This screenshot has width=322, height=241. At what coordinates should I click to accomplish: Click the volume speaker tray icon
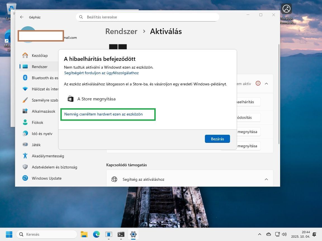pyautogui.click(x=284, y=234)
